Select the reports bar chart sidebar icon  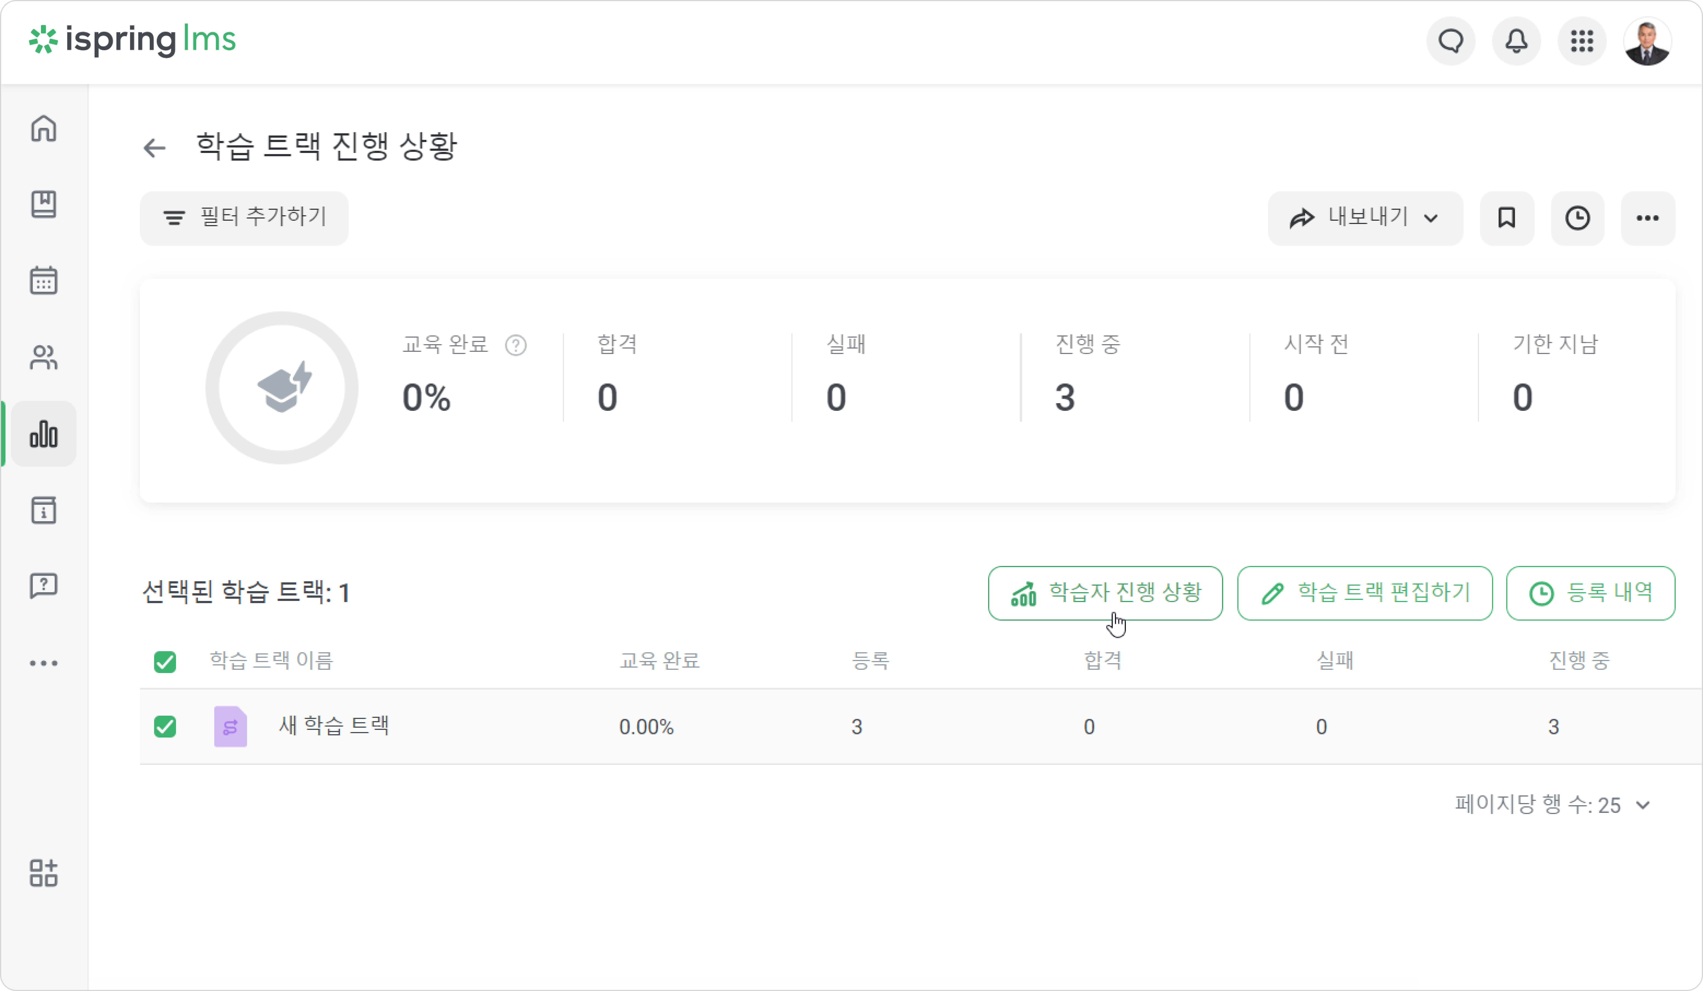point(43,434)
